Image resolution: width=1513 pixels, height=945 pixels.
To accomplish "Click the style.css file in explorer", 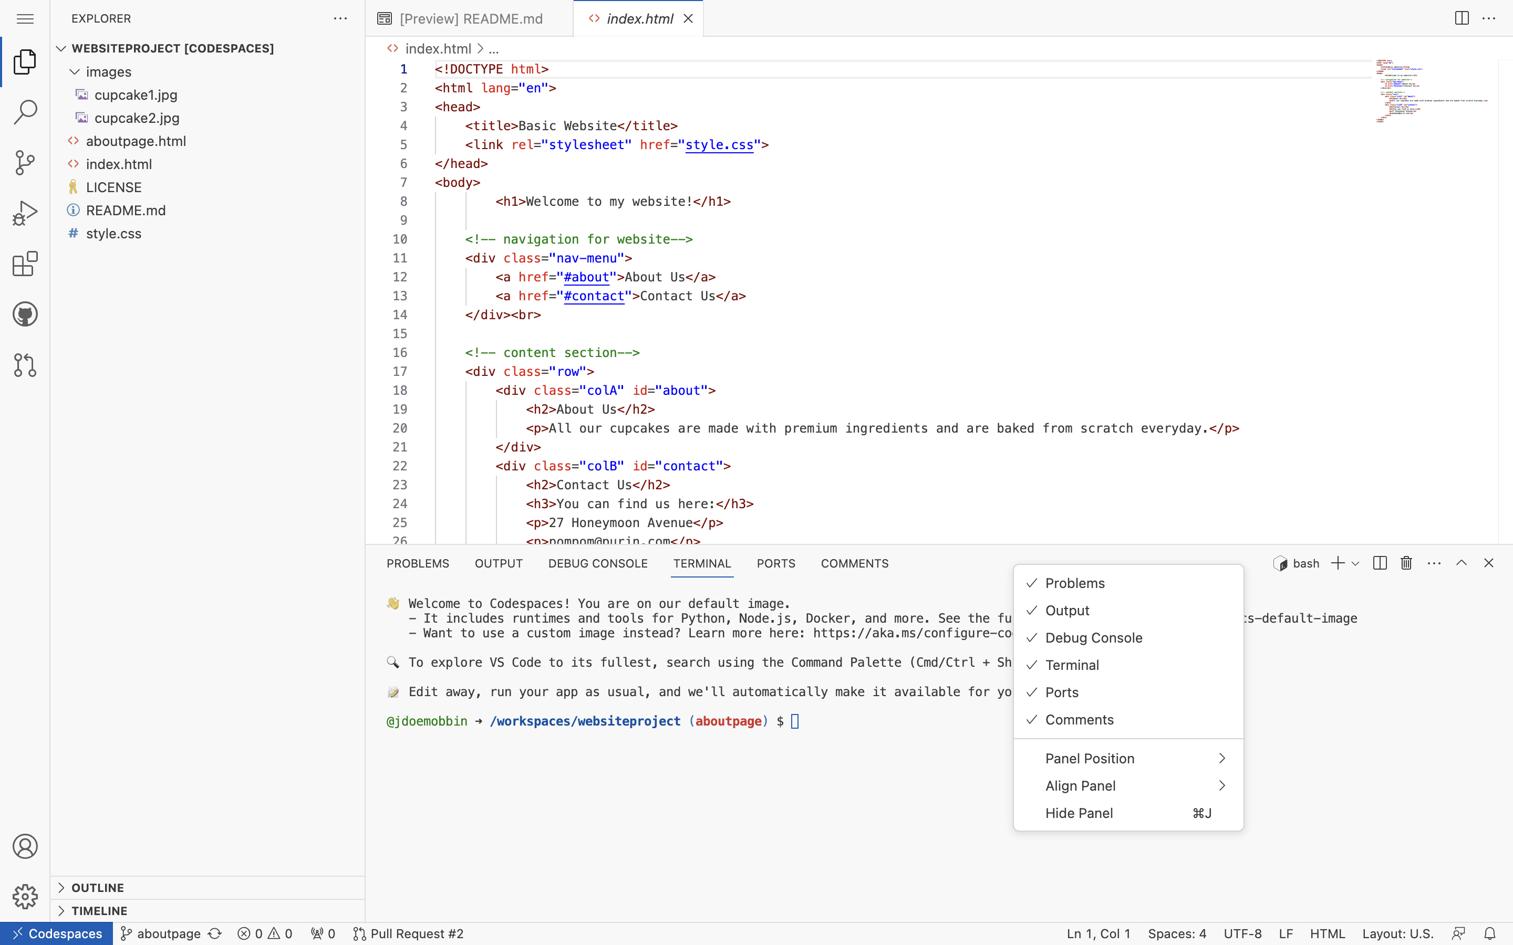I will pos(113,233).
